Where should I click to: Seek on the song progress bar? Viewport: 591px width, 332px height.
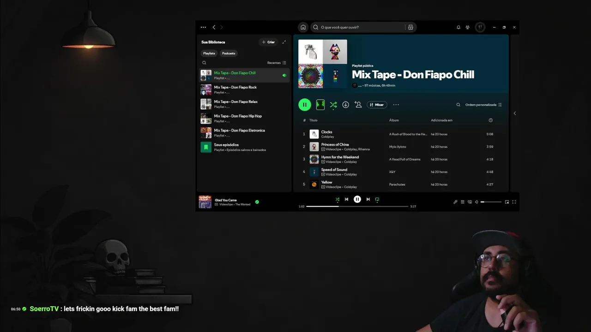[357, 207]
